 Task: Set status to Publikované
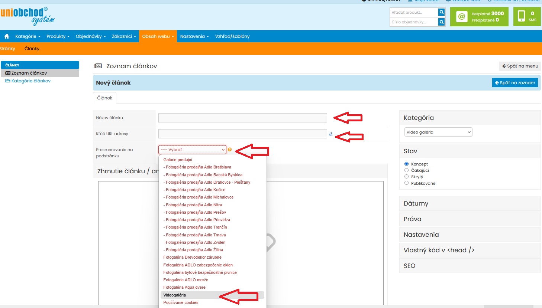point(406,183)
